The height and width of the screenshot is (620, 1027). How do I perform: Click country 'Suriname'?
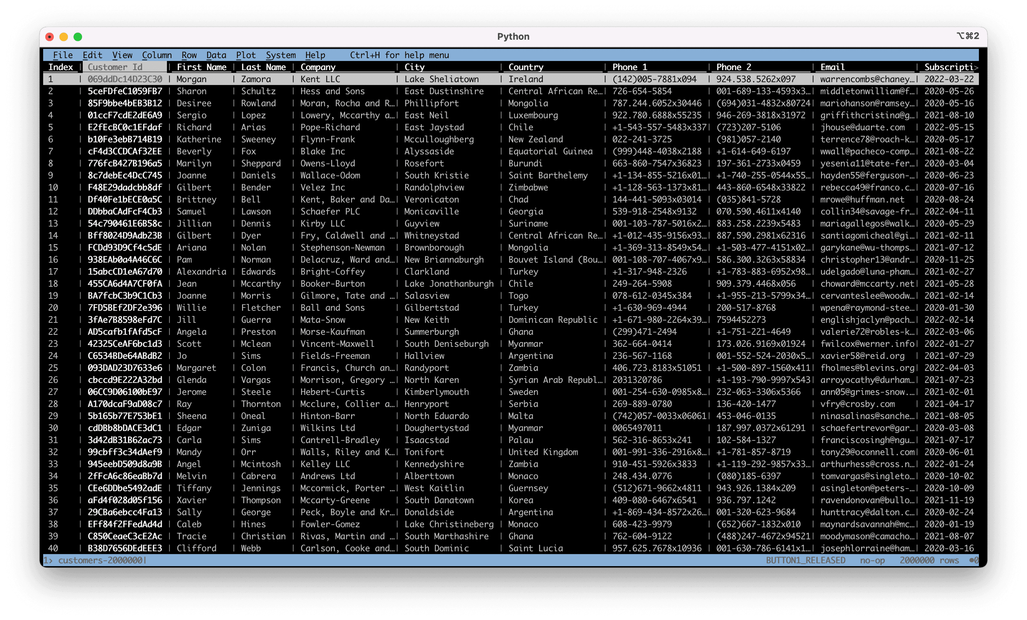click(528, 223)
